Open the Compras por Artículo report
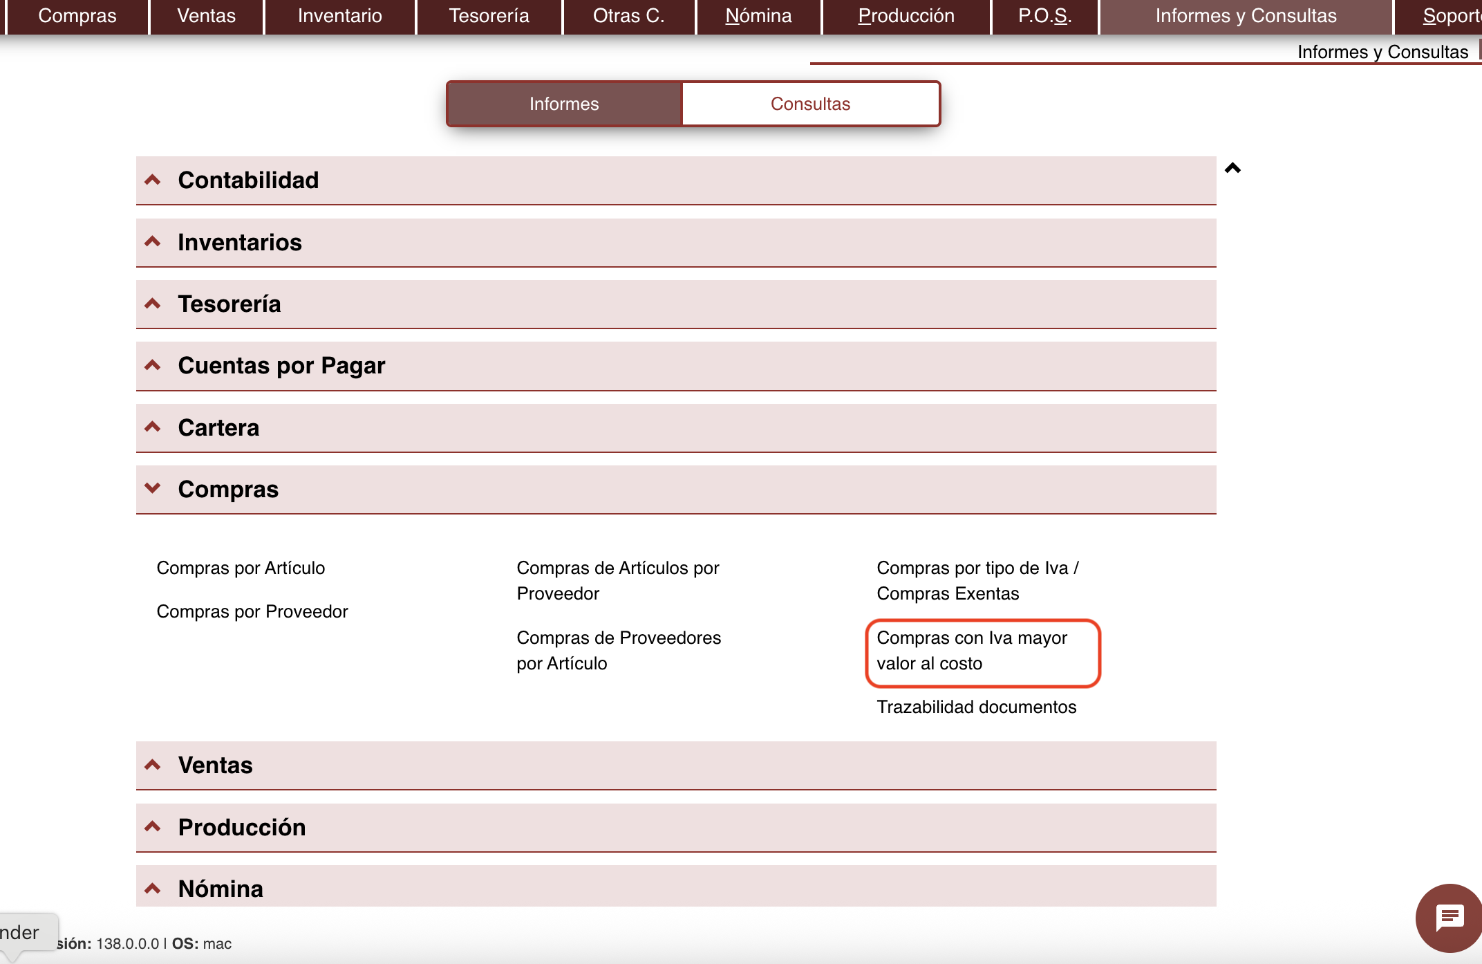Image resolution: width=1482 pixels, height=964 pixels. (241, 568)
